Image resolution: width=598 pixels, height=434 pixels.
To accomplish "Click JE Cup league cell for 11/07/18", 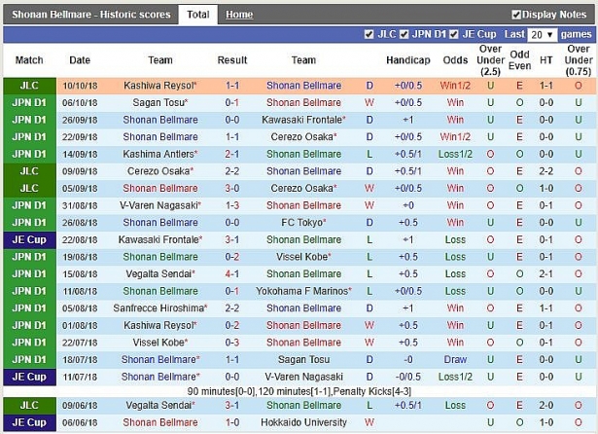I will pyautogui.click(x=29, y=378).
